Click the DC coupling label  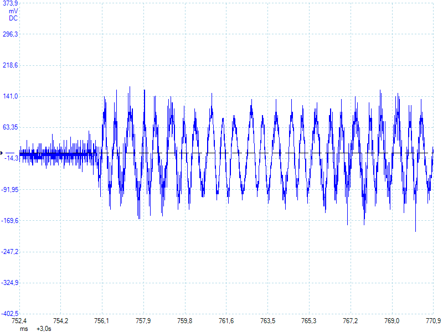tap(13, 18)
